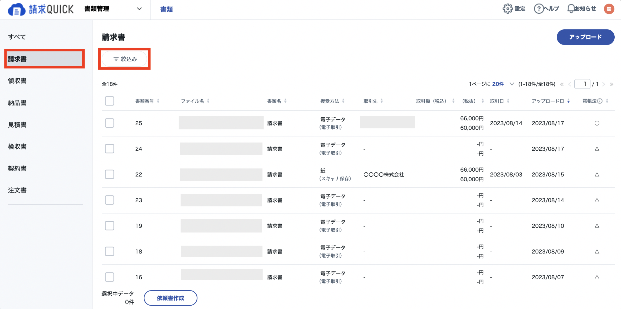
Task: Click ○○○○株式会社 in the 取引先 column
Action: pyautogui.click(x=384, y=175)
